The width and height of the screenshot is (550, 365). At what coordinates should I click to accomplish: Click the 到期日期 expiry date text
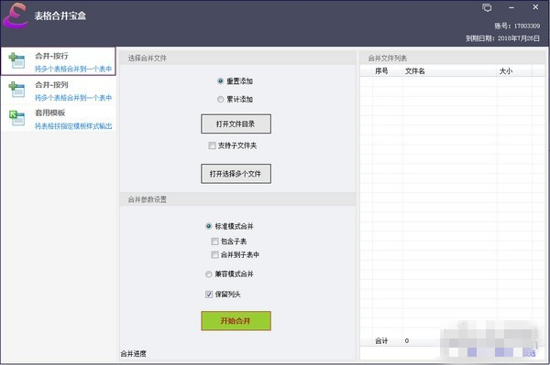coord(502,38)
